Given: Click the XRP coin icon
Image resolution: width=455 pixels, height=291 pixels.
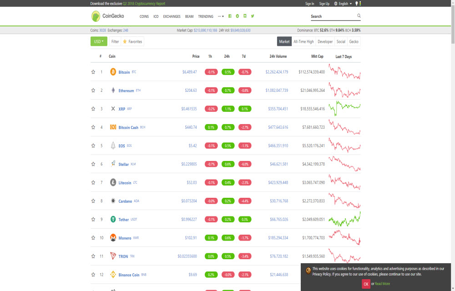Looking at the screenshot, I should (113, 109).
